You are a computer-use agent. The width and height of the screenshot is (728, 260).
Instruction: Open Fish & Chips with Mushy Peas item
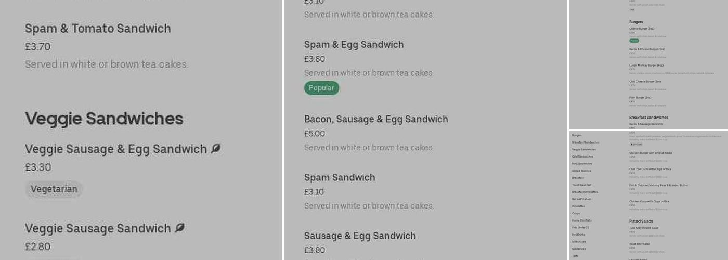pos(658,185)
